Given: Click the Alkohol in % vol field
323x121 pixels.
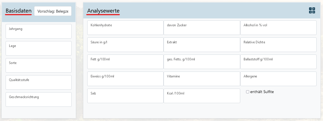Looking at the screenshot, I should pyautogui.click(x=278, y=28).
